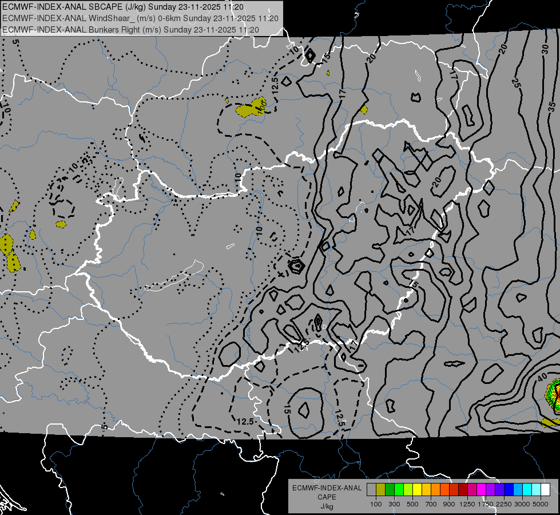Select the indigo legend swatch
Viewport: 560px width, 515px height.
click(499, 490)
